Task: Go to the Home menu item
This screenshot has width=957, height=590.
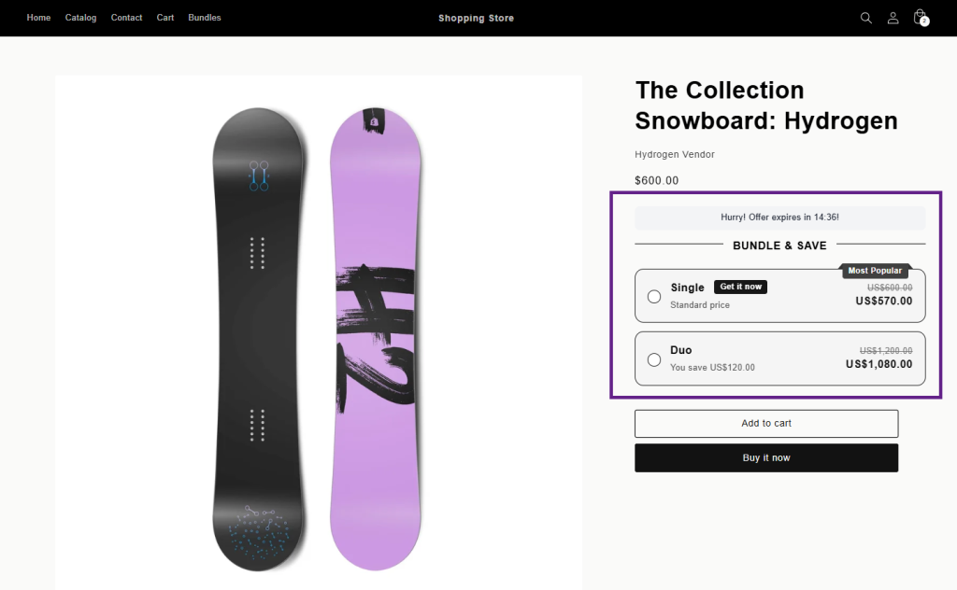Action: point(38,18)
